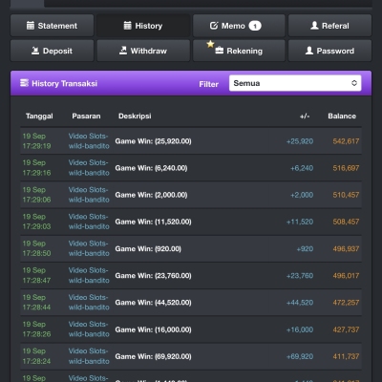Click the list icon beside History Transaksi
Viewport: 382px width, 382px height.
pyautogui.click(x=24, y=83)
